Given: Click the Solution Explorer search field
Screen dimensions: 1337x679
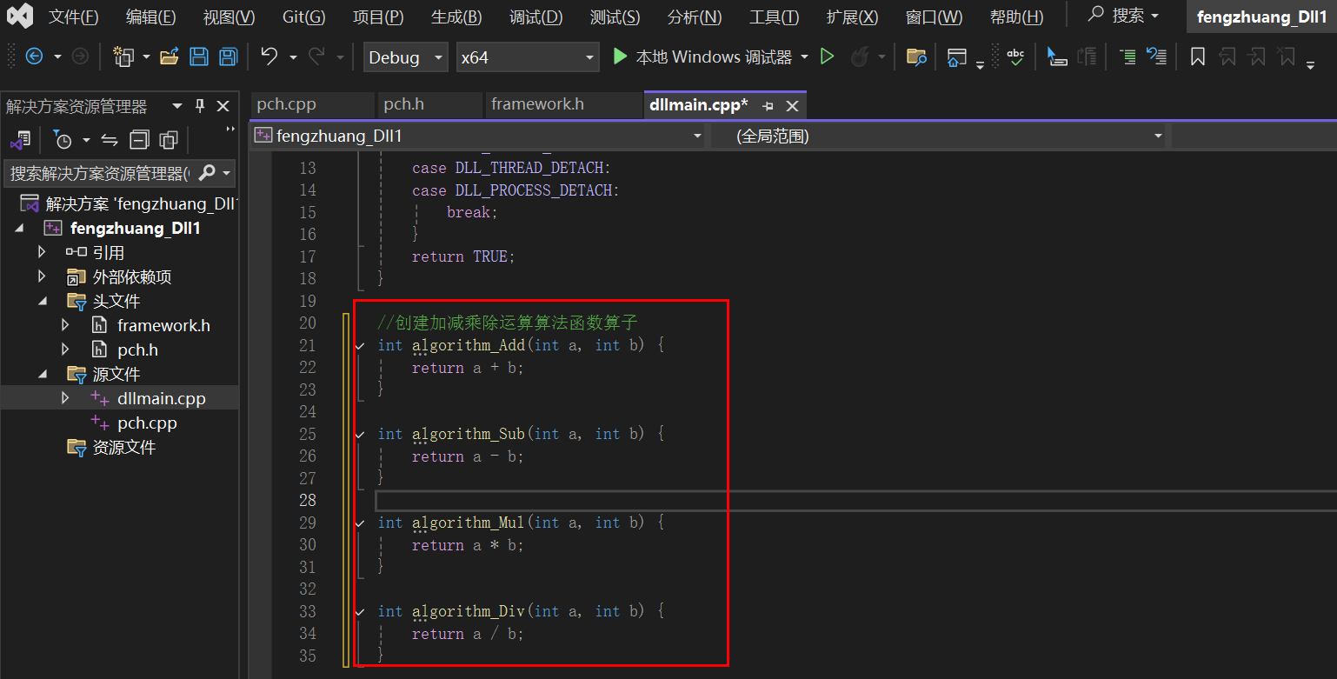Looking at the screenshot, I should pyautogui.click(x=99, y=173).
